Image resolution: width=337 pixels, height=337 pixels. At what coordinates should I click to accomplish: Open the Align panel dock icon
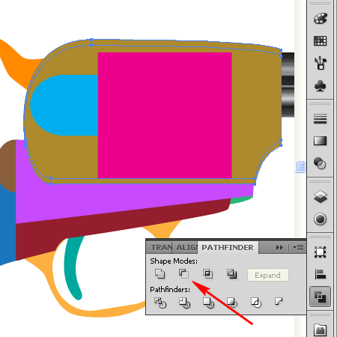point(321,274)
